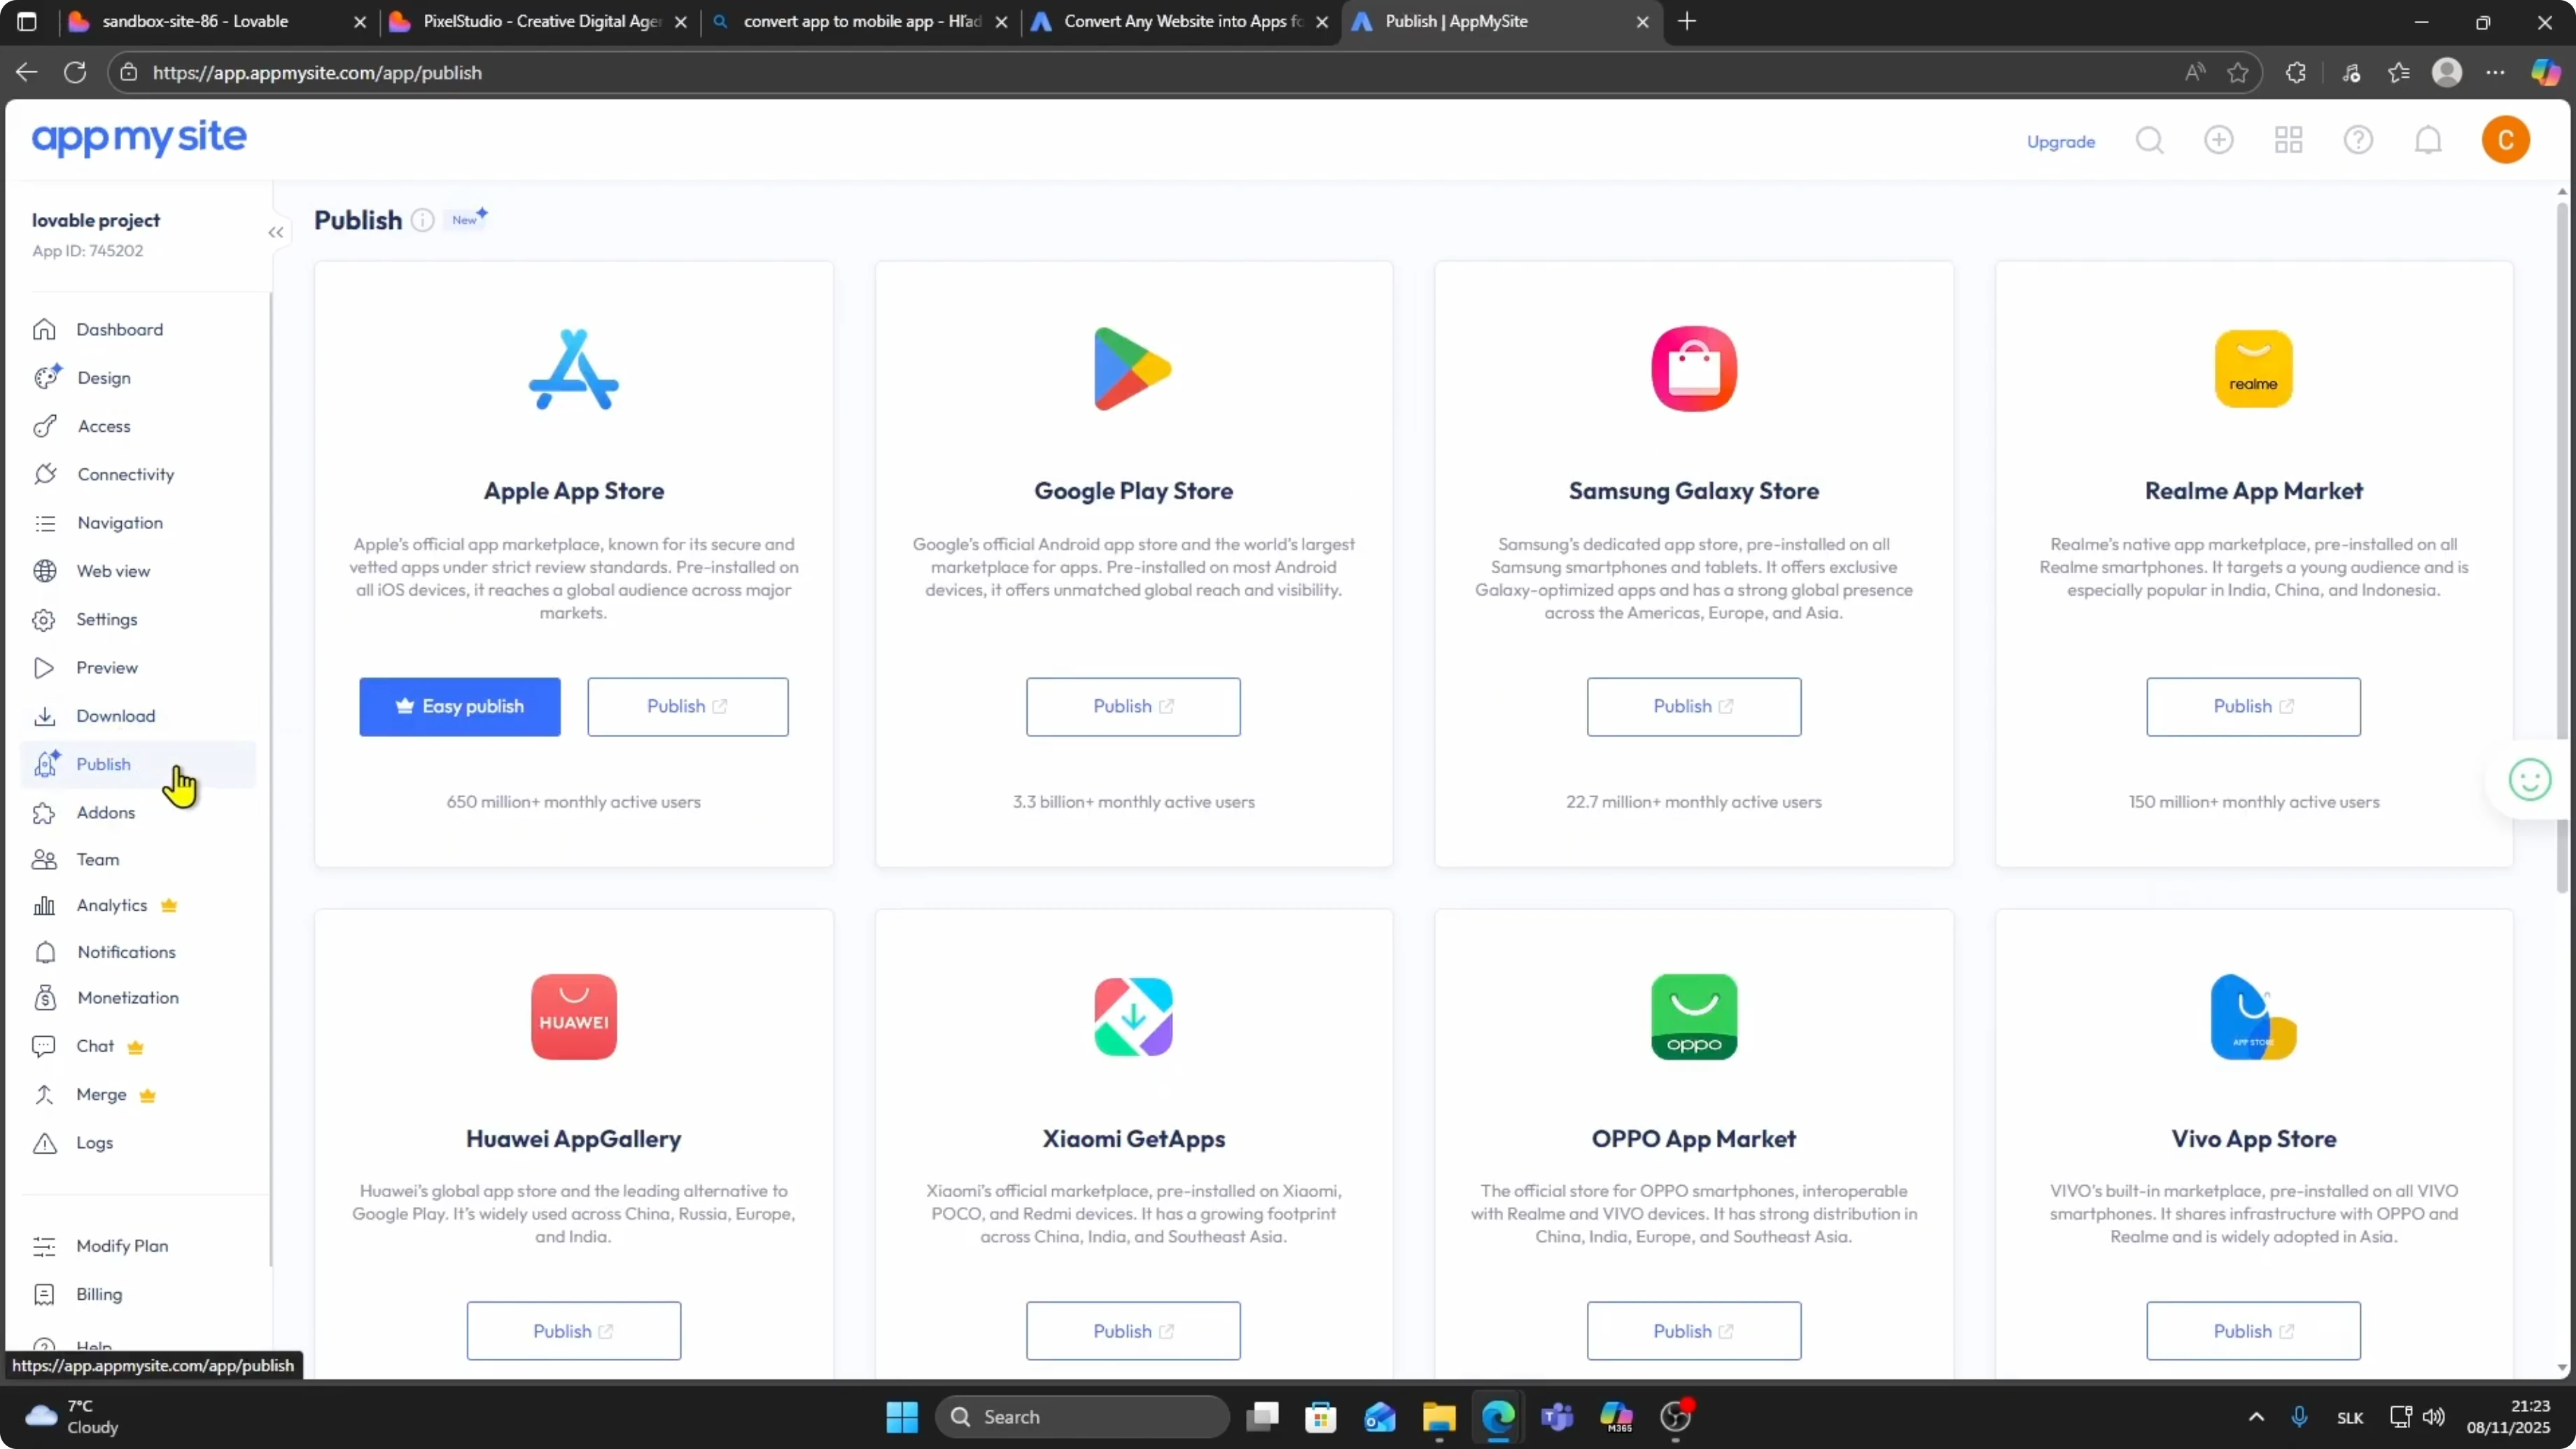2576x1449 pixels.
Task: Click the Chat bubble icon in sidebar
Action: tap(44, 1046)
